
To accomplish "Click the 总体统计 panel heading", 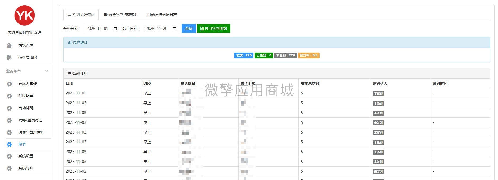I will (277, 42).
